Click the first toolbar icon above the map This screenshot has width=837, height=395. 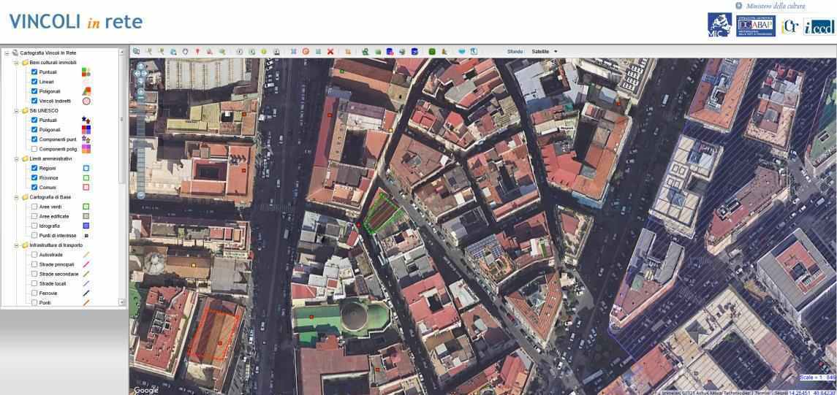pos(136,52)
